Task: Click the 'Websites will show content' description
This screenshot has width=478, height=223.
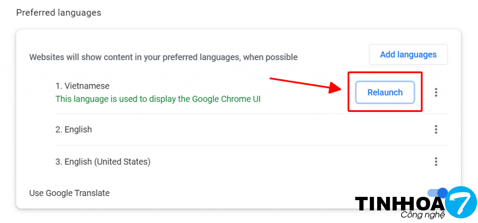Action: point(163,57)
